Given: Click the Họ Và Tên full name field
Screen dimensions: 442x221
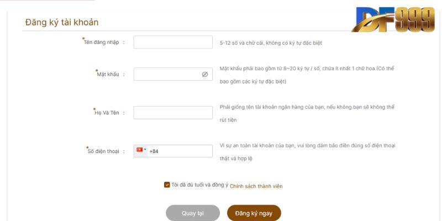Looking at the screenshot, I should point(173,113).
